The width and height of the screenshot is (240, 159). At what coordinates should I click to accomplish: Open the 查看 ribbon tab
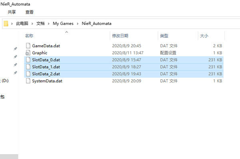click(29, 12)
